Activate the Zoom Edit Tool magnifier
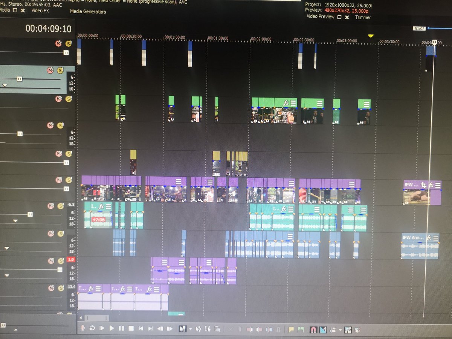This screenshot has height=339, width=452. pos(218,329)
